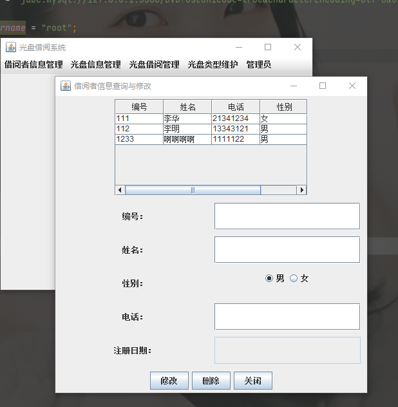Click Java icon of 借阅者信息查询与修改 window
The height and width of the screenshot is (407, 398).
[x=66, y=86]
